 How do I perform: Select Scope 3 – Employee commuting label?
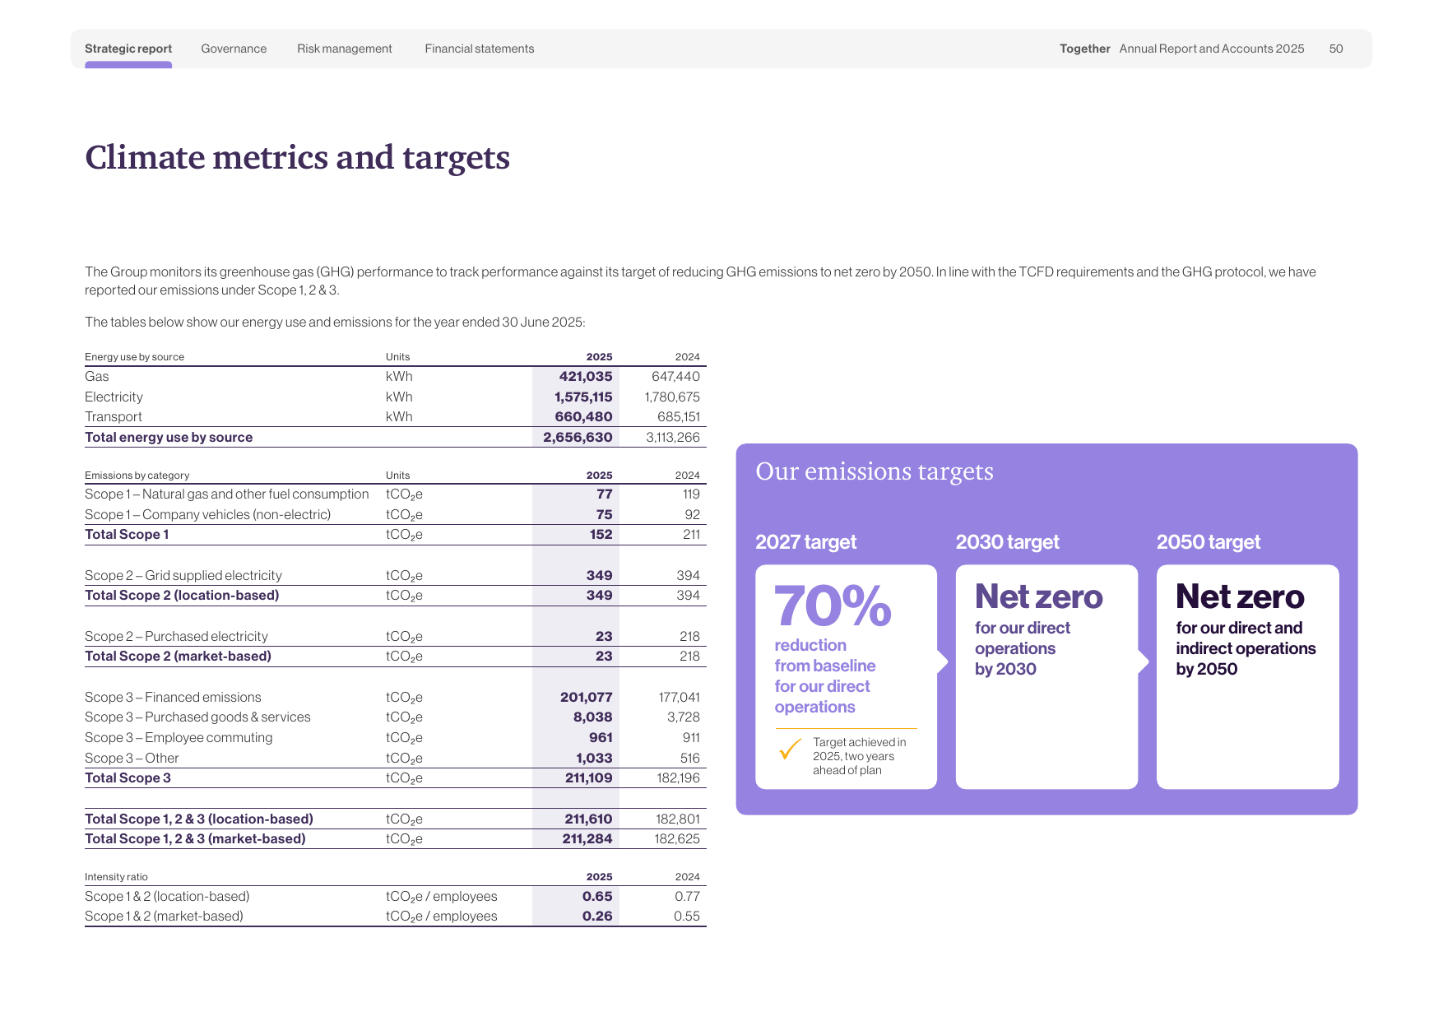[179, 738]
